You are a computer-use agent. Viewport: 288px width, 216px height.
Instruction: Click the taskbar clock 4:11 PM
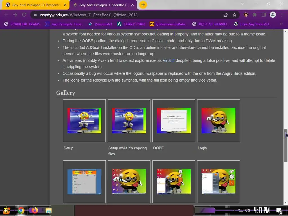(262, 210)
